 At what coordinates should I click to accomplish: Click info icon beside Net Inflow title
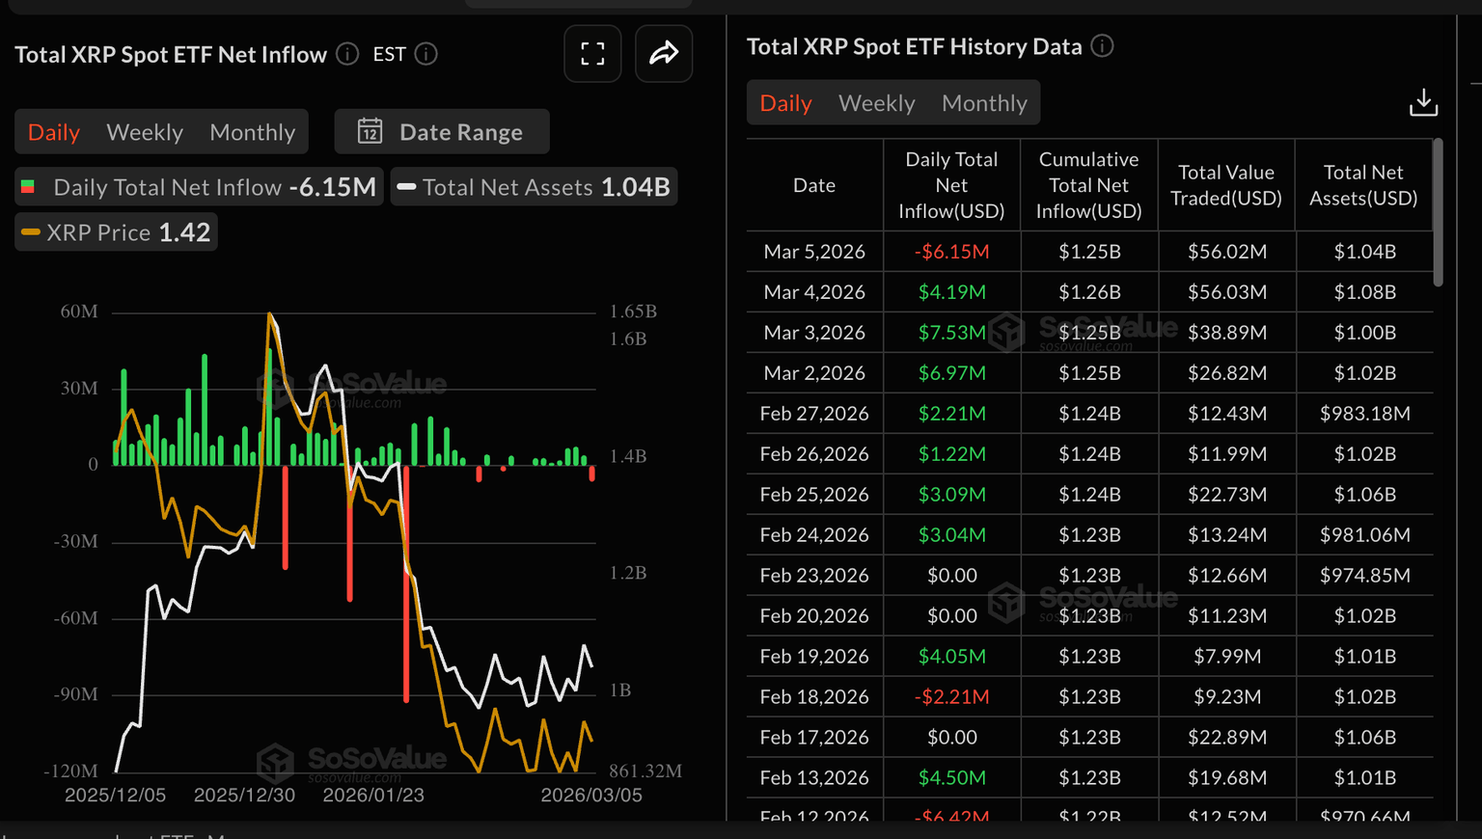(x=347, y=54)
